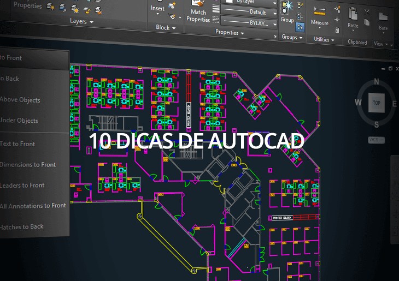Click the N compass label on ViewCube
399x281 pixels.
coord(377,81)
